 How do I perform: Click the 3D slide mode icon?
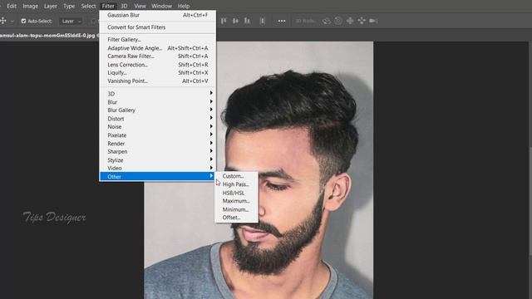click(362, 21)
